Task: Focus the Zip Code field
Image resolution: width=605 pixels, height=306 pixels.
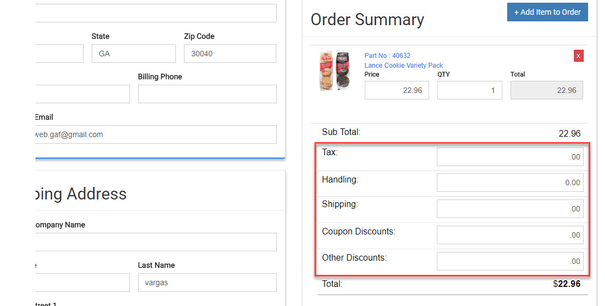Action: 229,54
